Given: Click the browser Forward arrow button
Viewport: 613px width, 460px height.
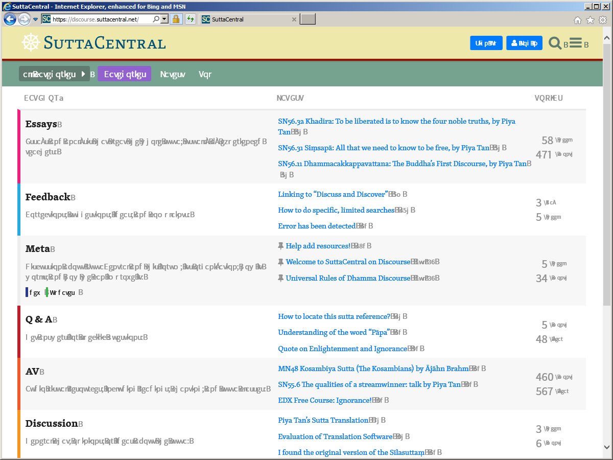Looking at the screenshot, I should tap(23, 19).
